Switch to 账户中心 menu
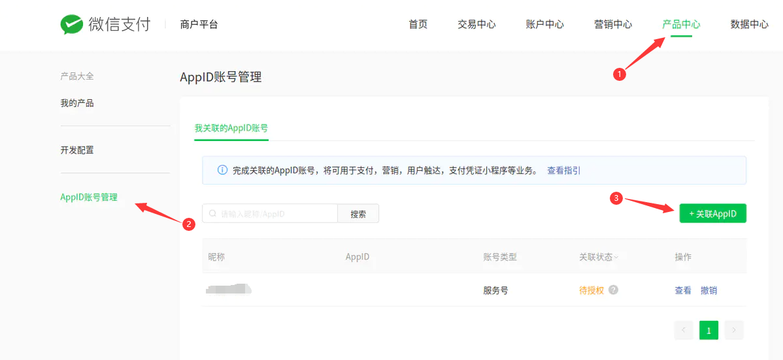783x360 pixels. [544, 24]
